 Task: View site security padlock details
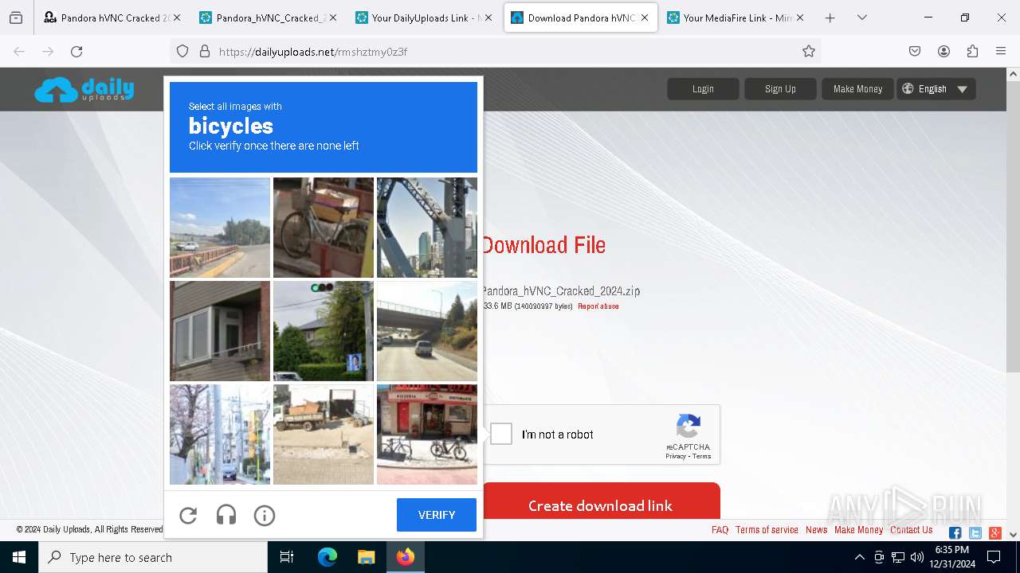coord(205,51)
